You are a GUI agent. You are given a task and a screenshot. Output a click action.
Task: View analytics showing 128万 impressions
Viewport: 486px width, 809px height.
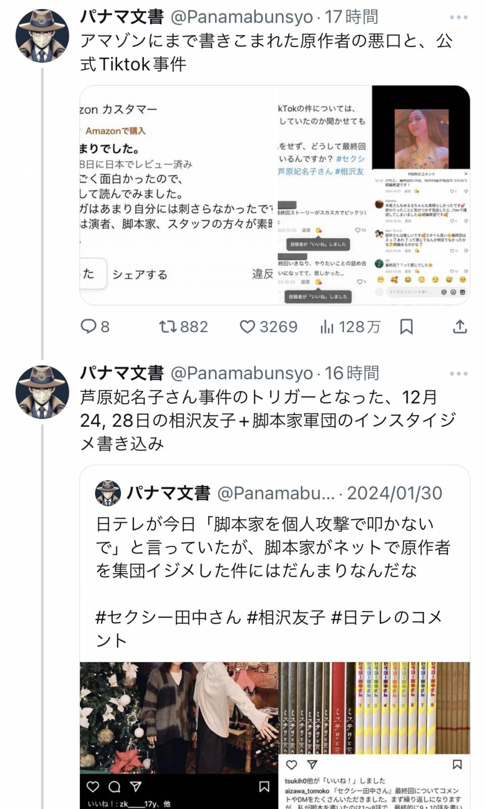click(350, 327)
